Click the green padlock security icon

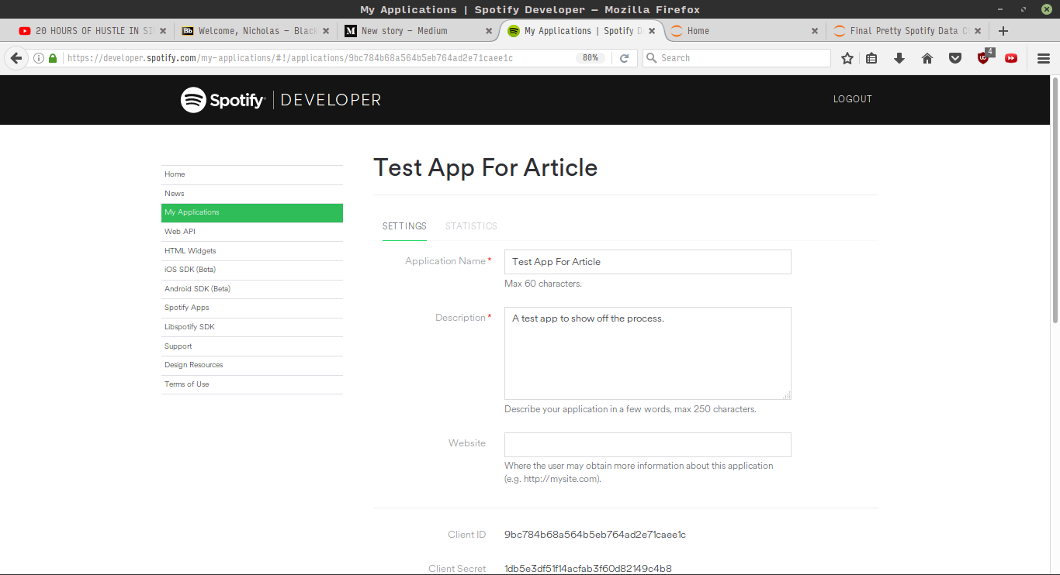click(53, 58)
